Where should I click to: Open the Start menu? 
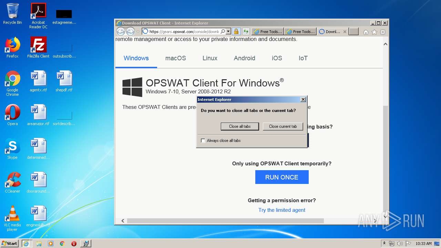pos(10,243)
